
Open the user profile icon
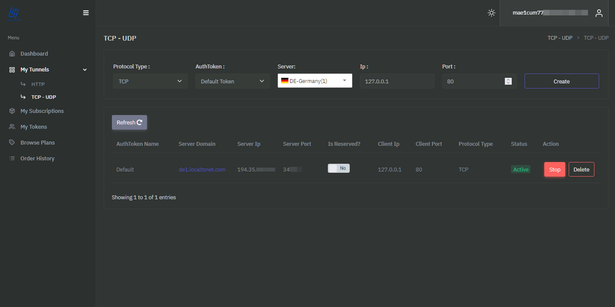coord(599,13)
